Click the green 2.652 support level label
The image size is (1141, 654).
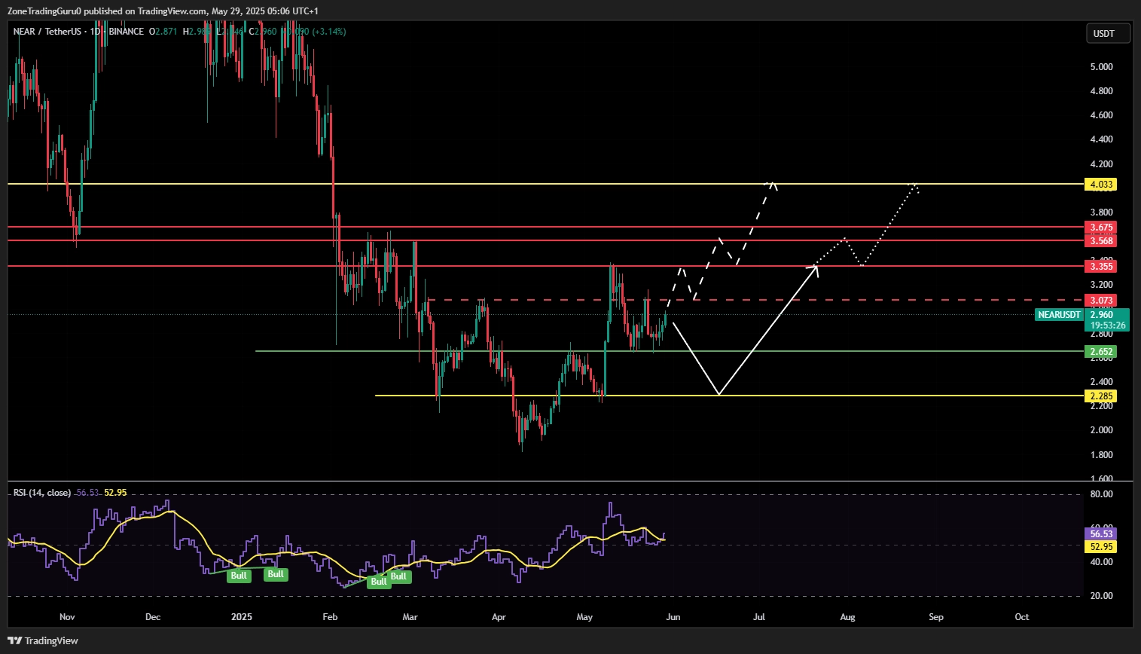pos(1100,352)
